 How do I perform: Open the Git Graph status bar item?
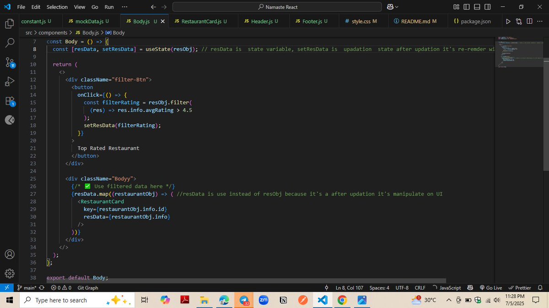(x=87, y=288)
